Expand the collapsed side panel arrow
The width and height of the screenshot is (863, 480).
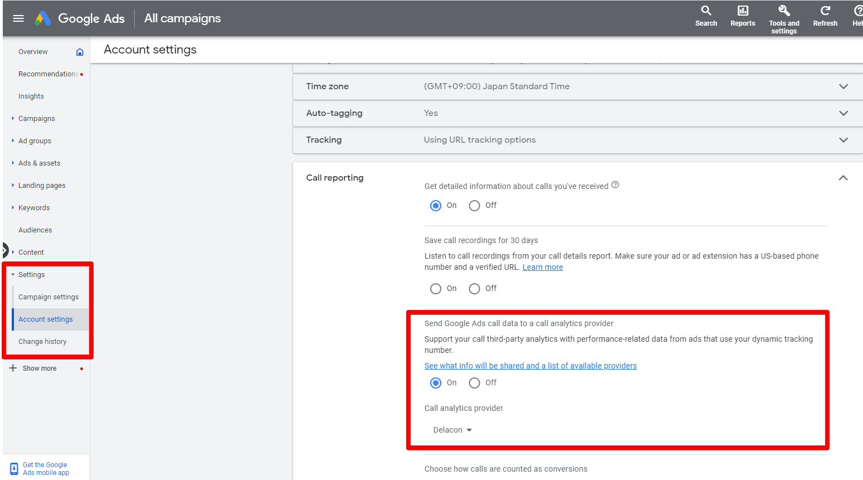(5, 250)
